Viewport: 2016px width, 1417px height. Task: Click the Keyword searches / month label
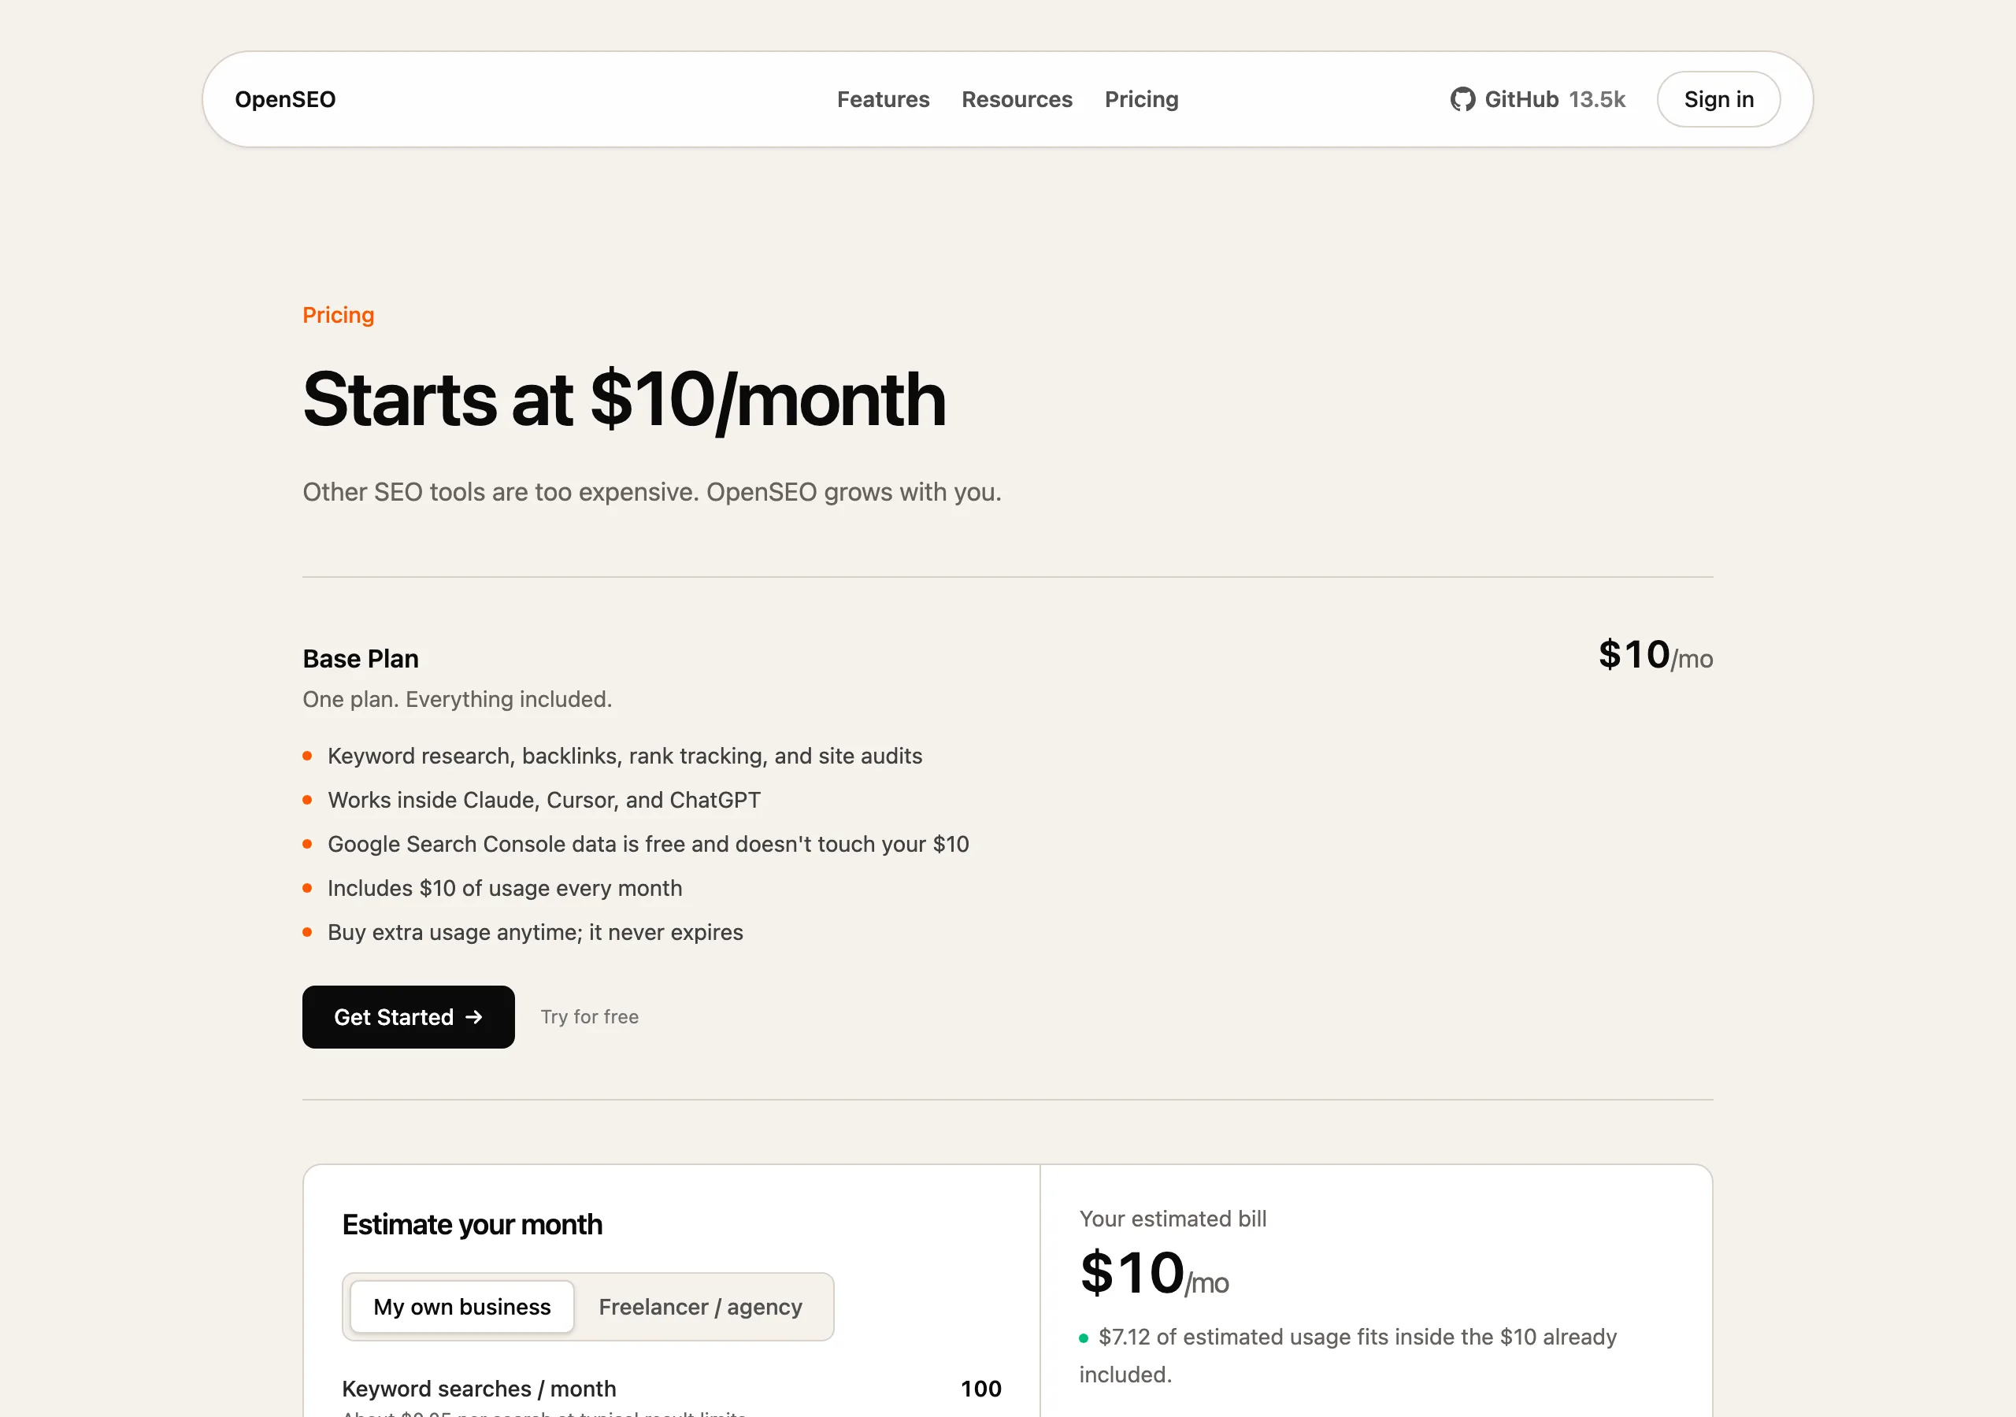tap(479, 1388)
